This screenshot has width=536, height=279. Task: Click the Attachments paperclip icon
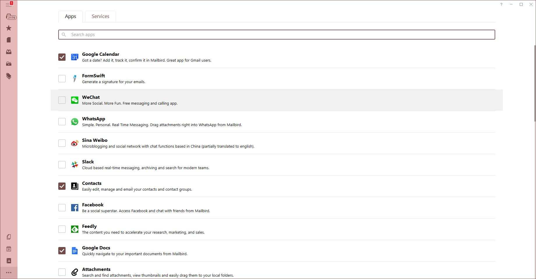(x=75, y=272)
